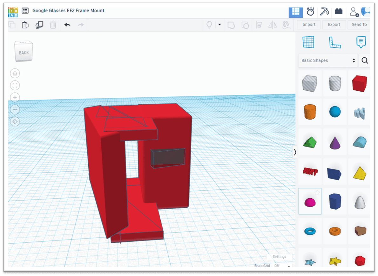Click the Mirror tool icon
Image resolution: width=378 pixels, height=276 pixels.
tap(273, 25)
